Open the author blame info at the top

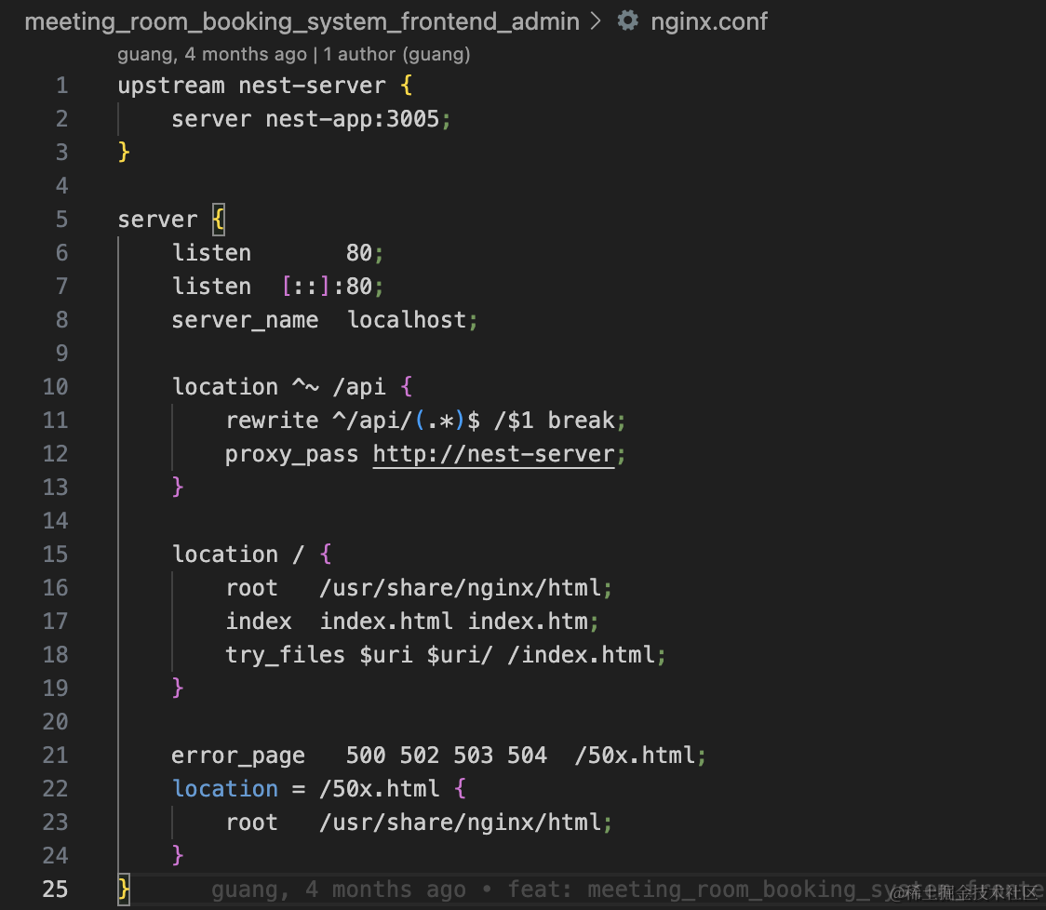click(293, 54)
